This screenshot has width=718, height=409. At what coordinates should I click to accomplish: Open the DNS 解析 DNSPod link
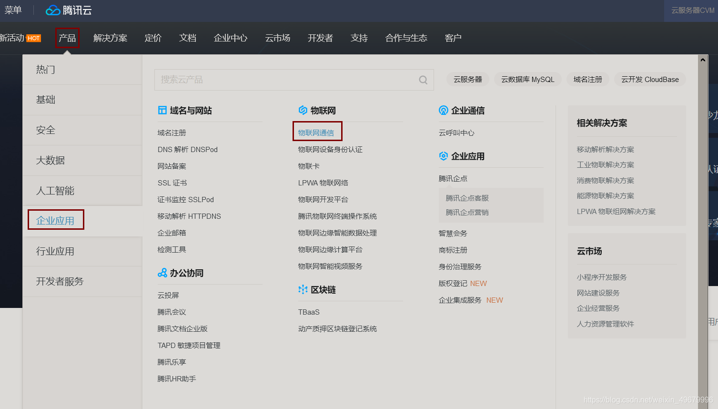point(188,149)
